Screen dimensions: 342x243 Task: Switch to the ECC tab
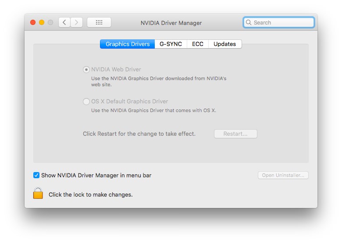[x=198, y=44]
